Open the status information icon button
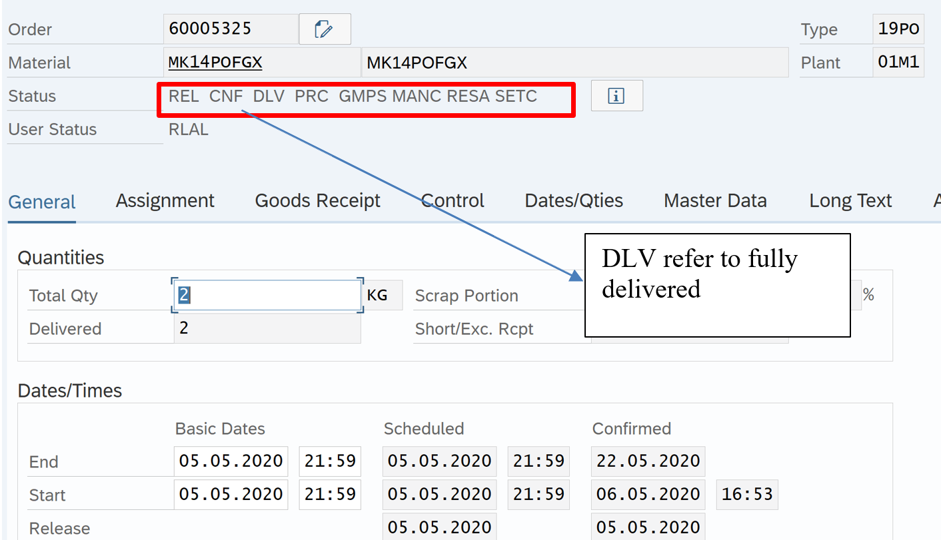941x540 pixels. (616, 96)
